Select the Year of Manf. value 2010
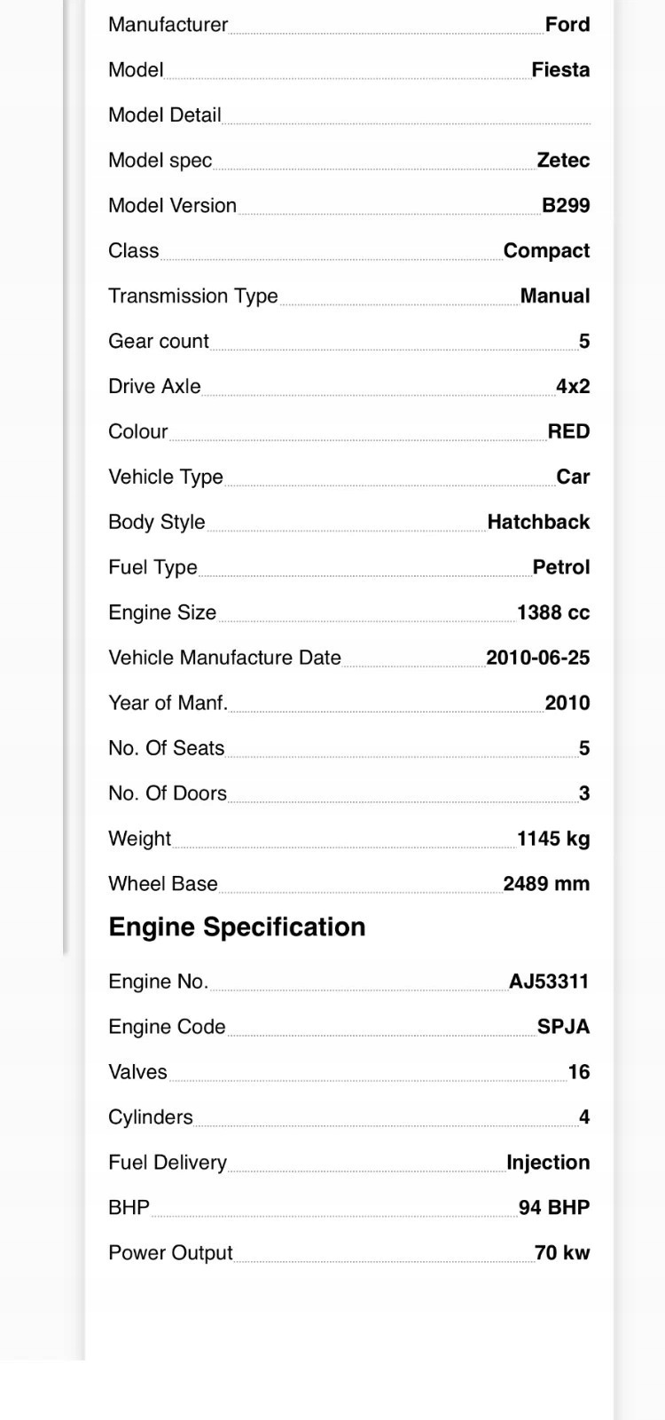The image size is (665, 1420). point(567,704)
